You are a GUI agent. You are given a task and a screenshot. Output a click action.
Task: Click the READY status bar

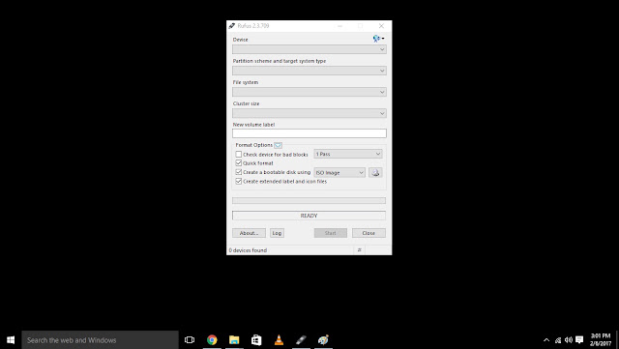click(309, 216)
